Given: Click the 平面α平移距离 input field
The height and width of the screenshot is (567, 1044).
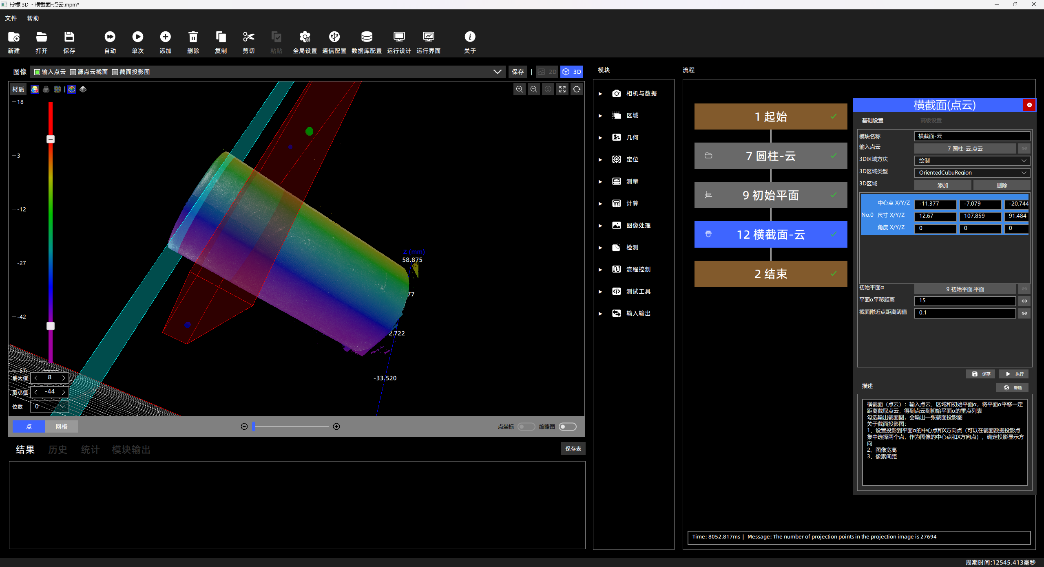Looking at the screenshot, I should click(x=965, y=301).
